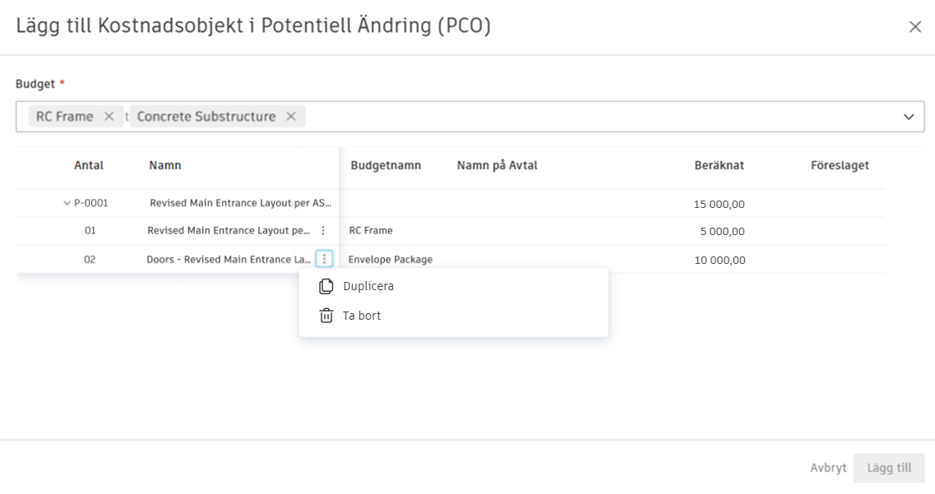Remove the RC Frame budget chip
The height and width of the screenshot is (494, 935).
109,116
